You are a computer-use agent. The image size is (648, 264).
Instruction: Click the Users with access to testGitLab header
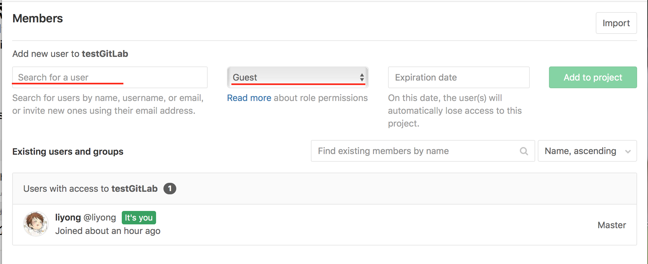tap(90, 189)
